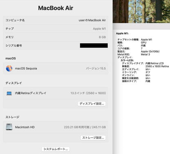Select 220.21 GB利用可能 / 245.11 GB text

85,127
